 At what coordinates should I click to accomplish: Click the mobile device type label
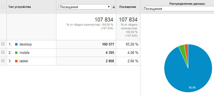tap(25, 53)
